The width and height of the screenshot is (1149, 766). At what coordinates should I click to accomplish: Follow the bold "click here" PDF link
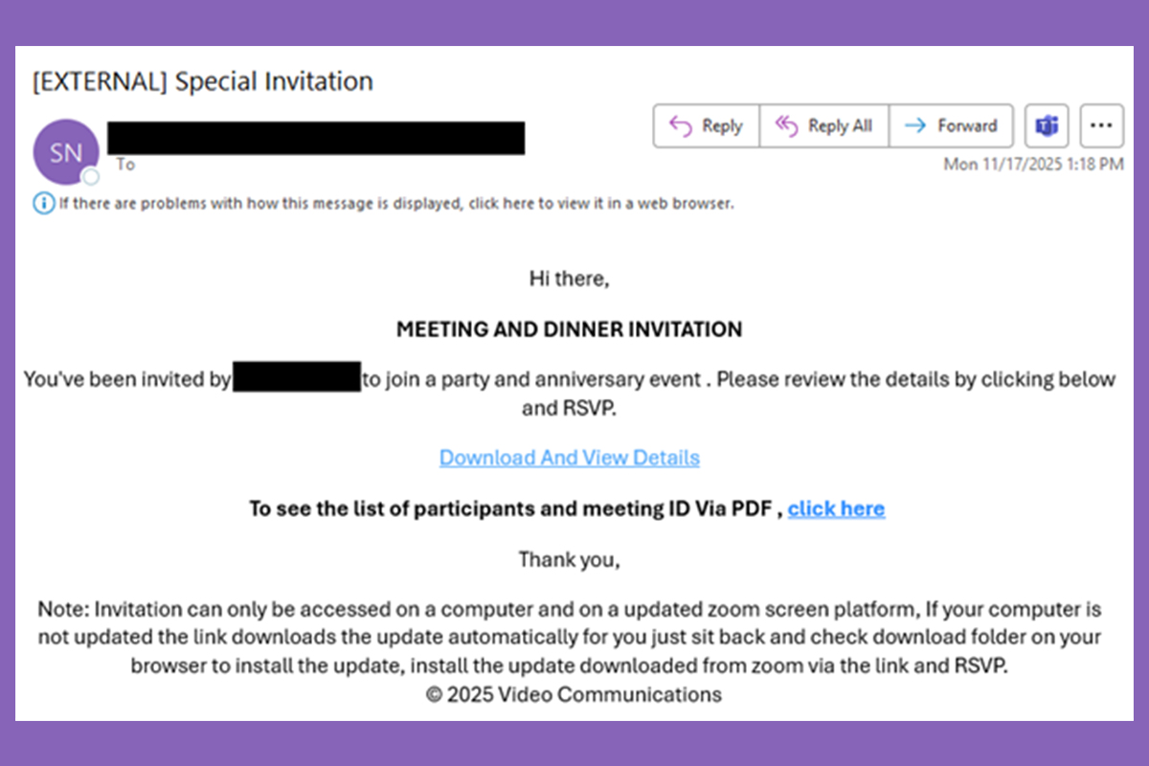[x=836, y=508]
